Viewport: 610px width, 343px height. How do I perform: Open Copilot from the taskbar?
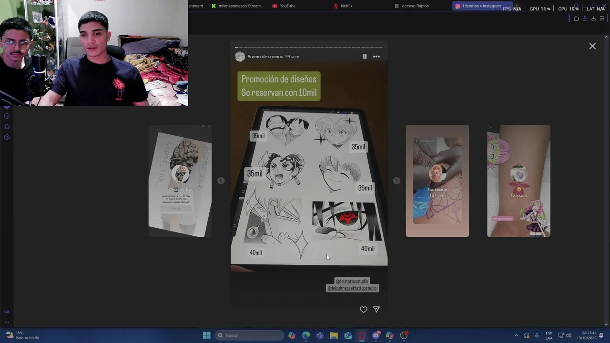coord(292,335)
